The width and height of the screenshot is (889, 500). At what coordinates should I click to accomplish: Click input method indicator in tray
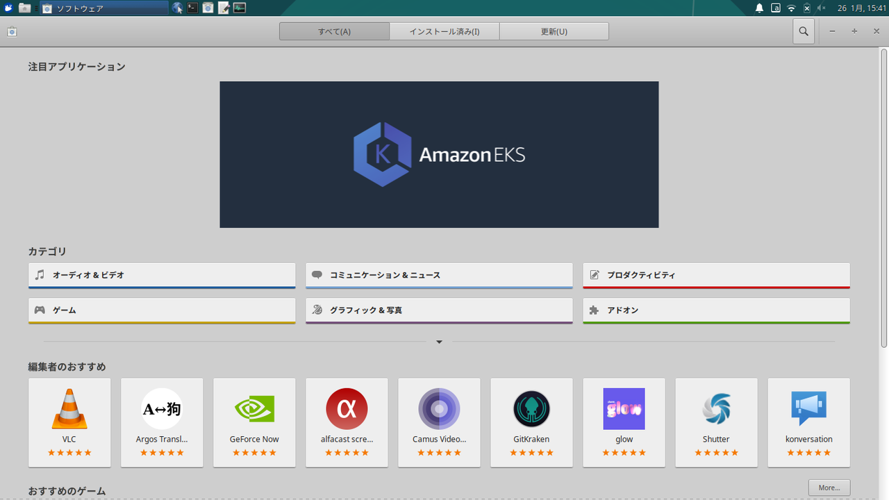(x=775, y=8)
